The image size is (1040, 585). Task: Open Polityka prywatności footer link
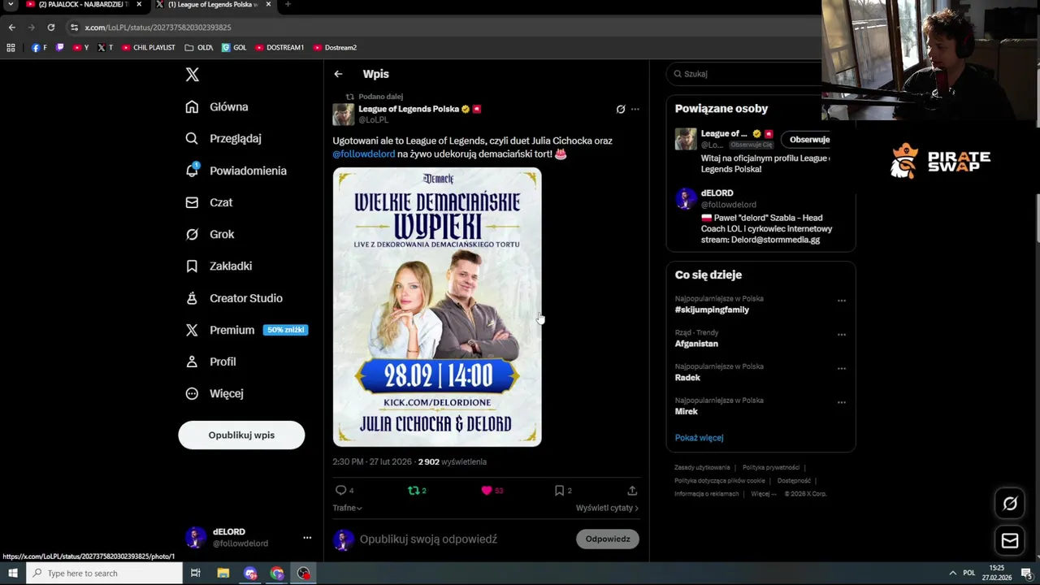(771, 468)
